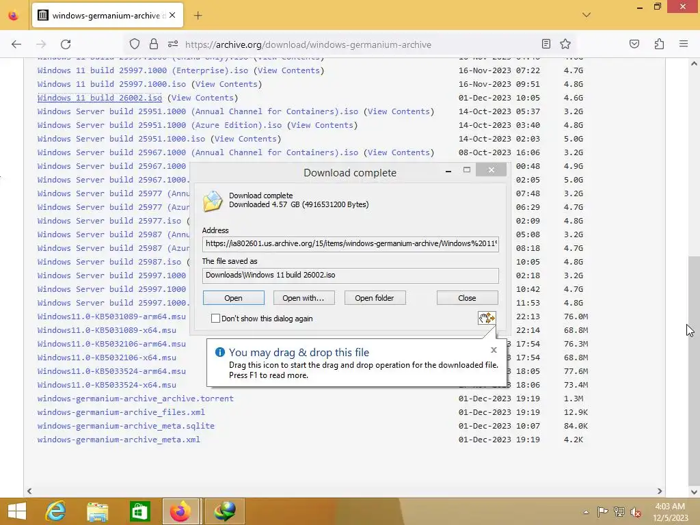Viewport: 700px width, 525px height.
Task: Open the Windows Store taskbar icon
Action: coord(139,511)
